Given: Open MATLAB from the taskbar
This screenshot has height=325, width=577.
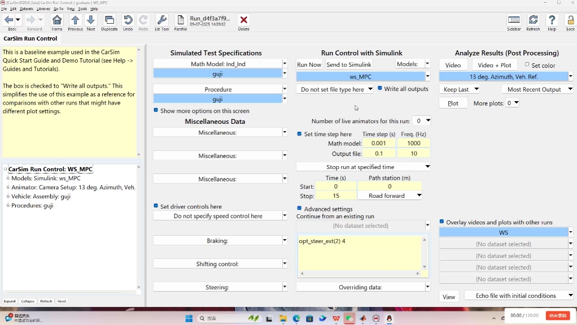Looking at the screenshot, I should point(363,318).
